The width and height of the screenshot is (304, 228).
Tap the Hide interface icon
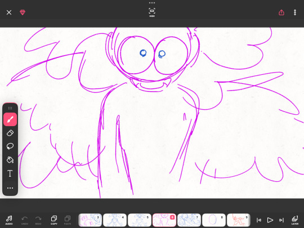click(x=152, y=12)
